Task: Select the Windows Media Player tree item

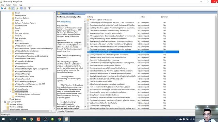Action: pyautogui.click(x=24, y=71)
